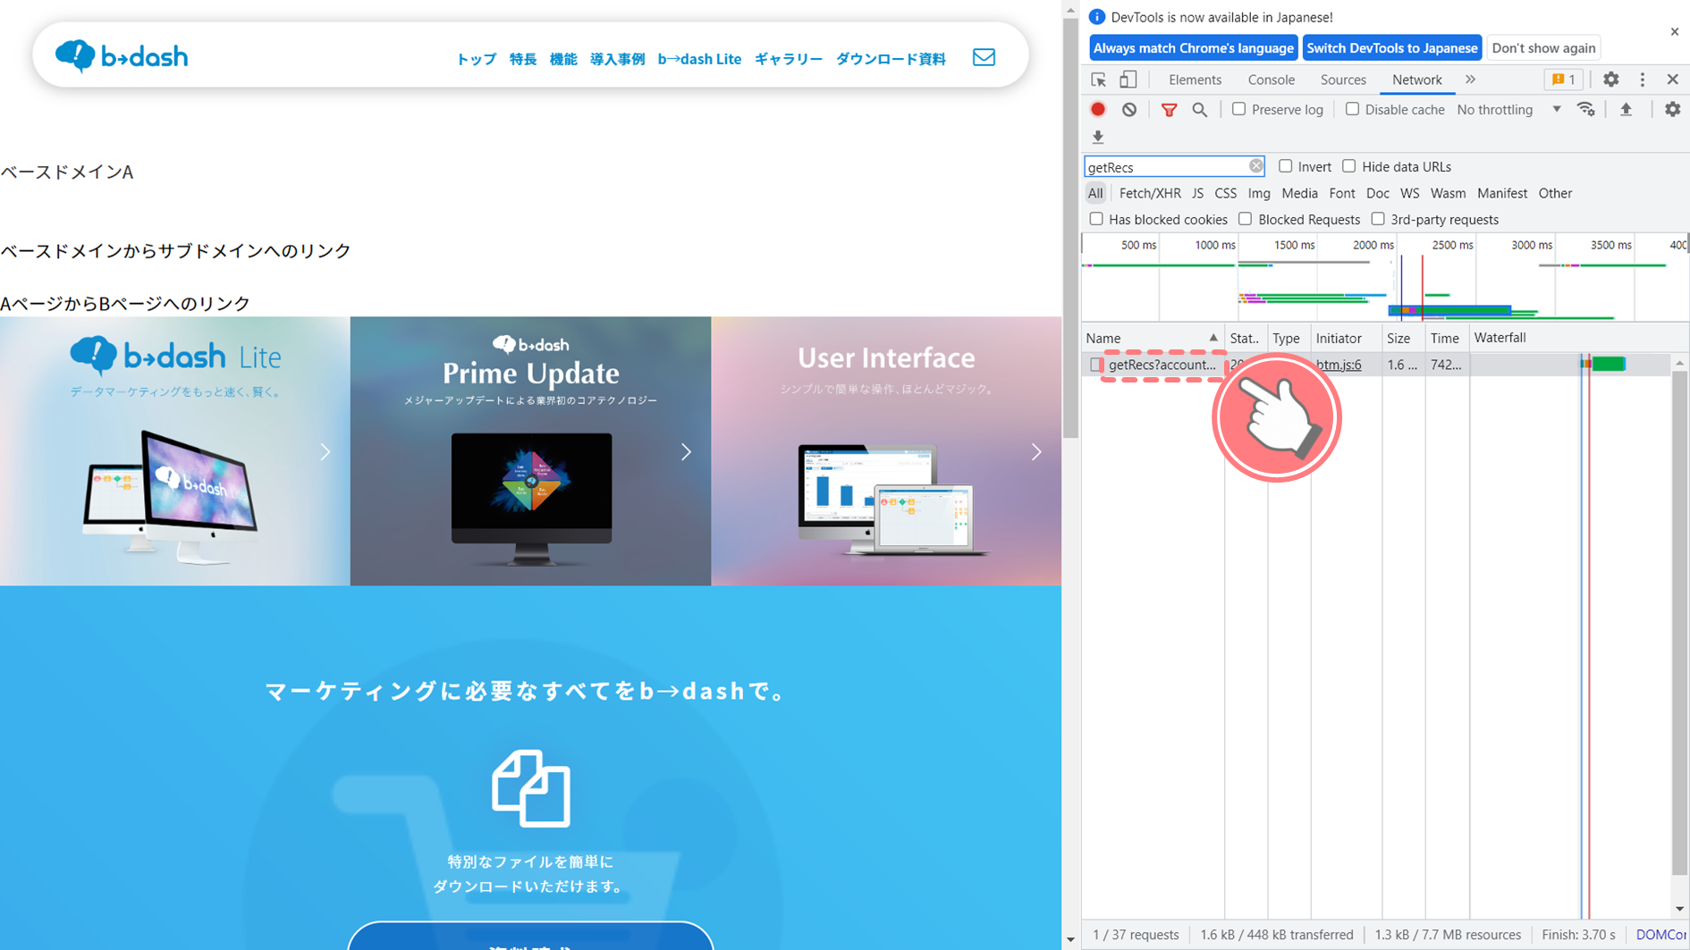
Task: Filter requests by Img type
Action: pyautogui.click(x=1259, y=193)
